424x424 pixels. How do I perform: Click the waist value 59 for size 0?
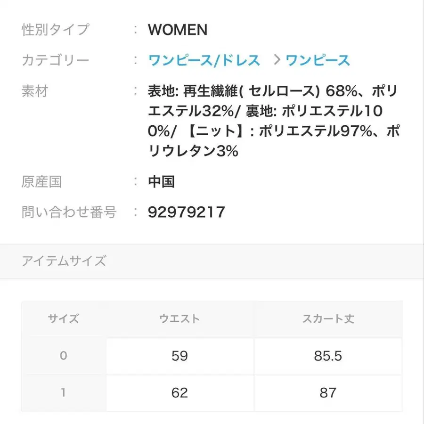click(x=179, y=356)
